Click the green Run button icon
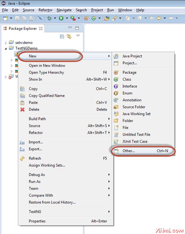The width and height of the screenshot is (185, 234). 61,18
